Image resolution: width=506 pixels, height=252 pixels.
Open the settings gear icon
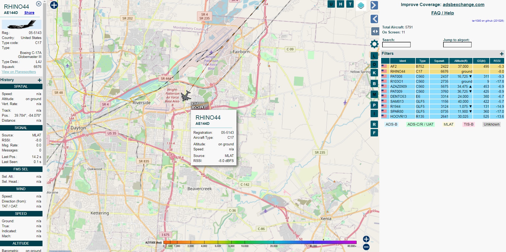374,44
